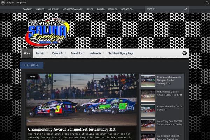Open Mid-America Clash II Finale TONIGHT title
Image resolution: width=210 pixels, height=140 pixels.
coord(169,93)
